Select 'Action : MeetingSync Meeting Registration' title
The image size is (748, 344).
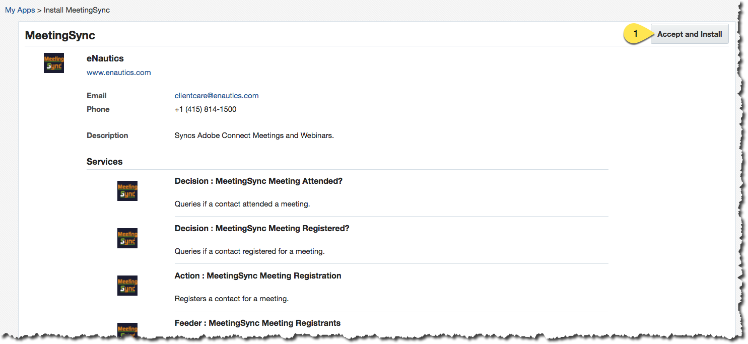click(258, 276)
